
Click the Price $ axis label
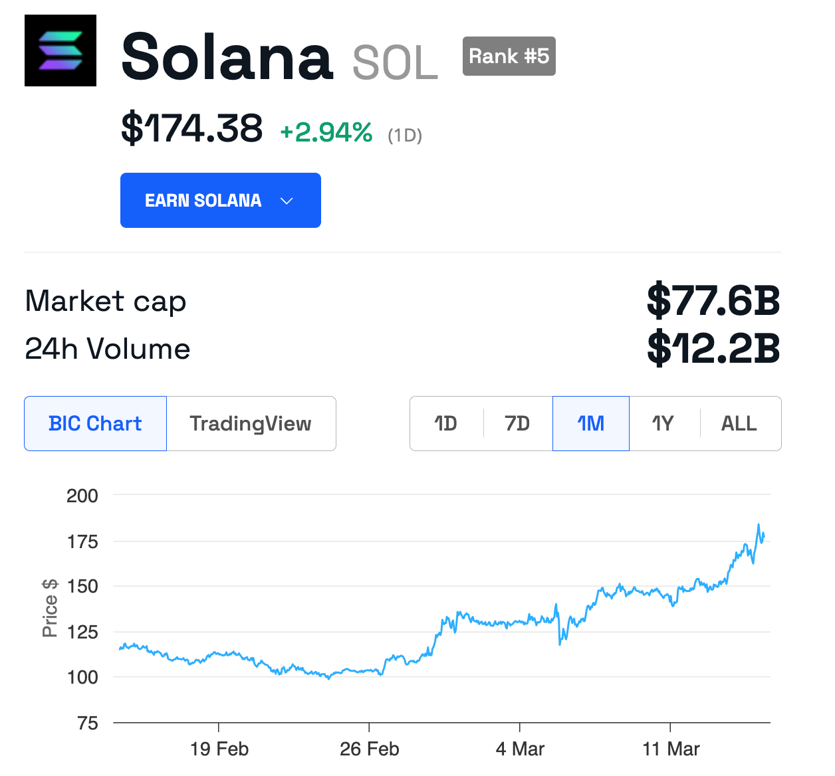[x=49, y=608]
